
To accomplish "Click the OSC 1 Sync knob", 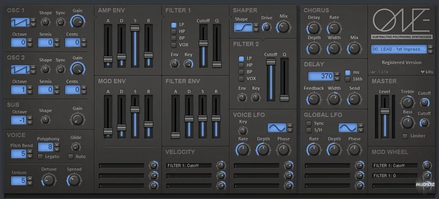I will point(60,22).
